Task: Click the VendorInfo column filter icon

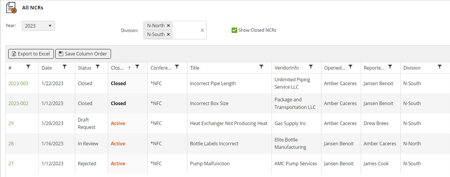Action: pyautogui.click(x=311, y=67)
